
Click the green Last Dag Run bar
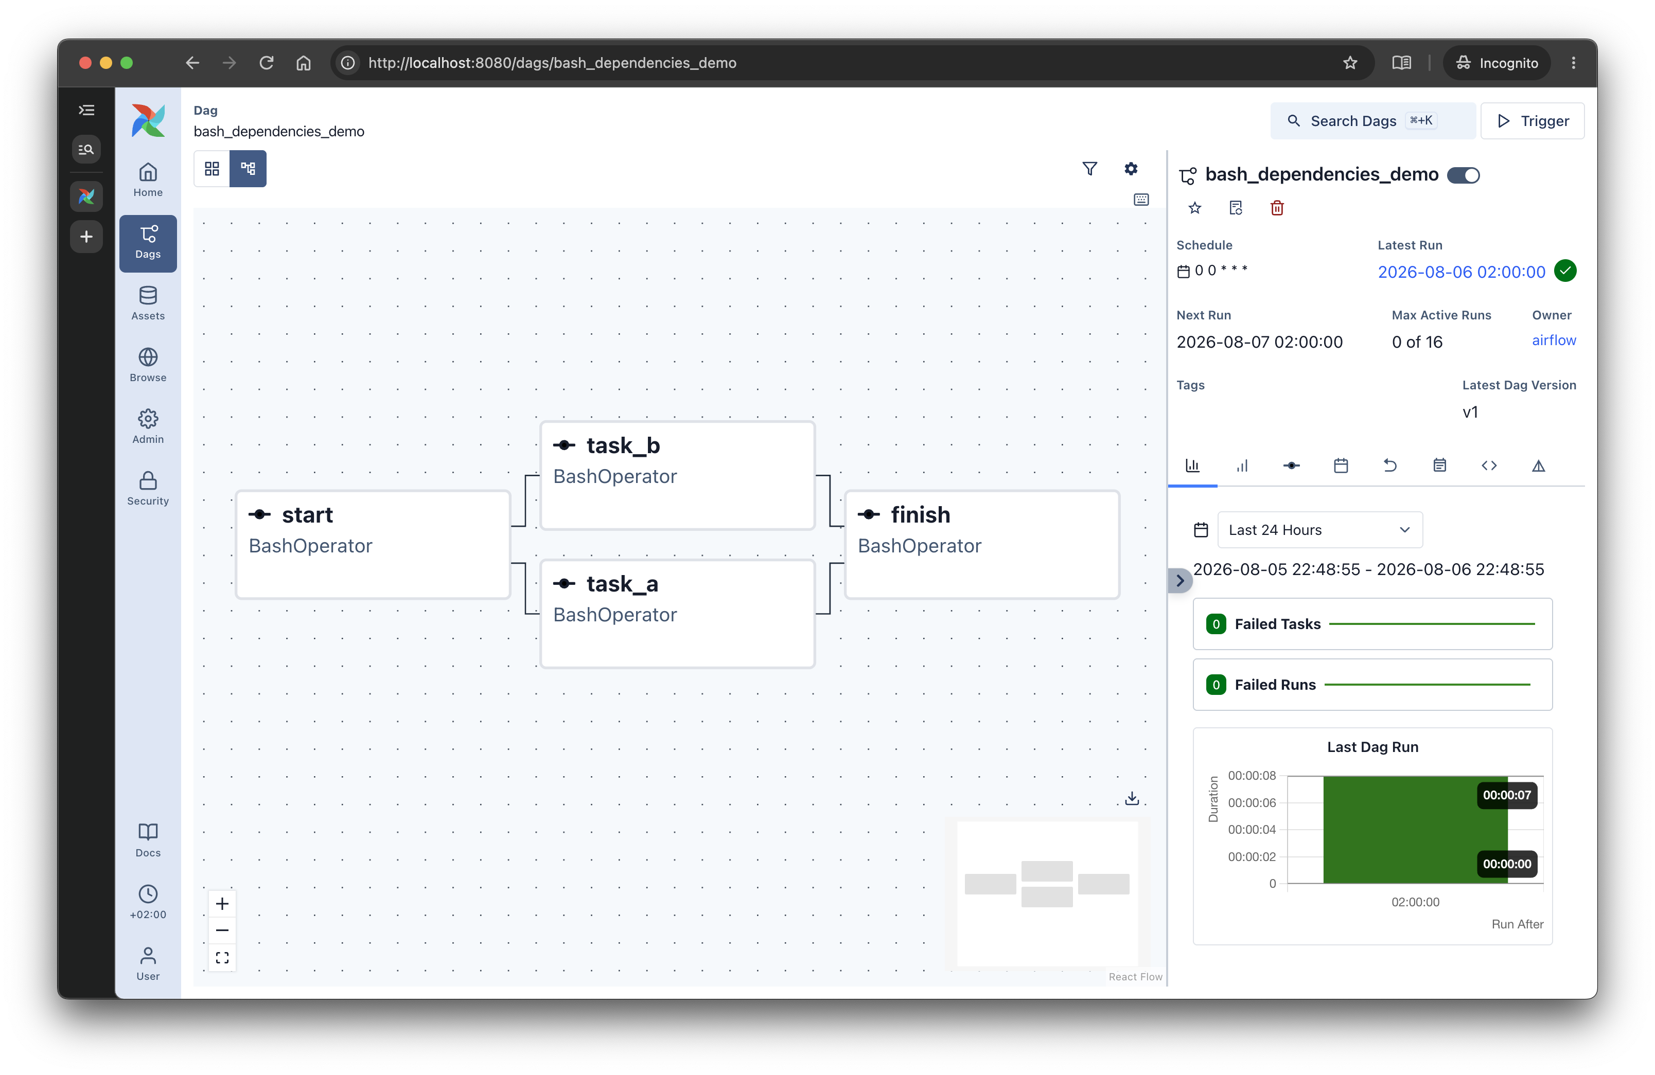(x=1415, y=830)
